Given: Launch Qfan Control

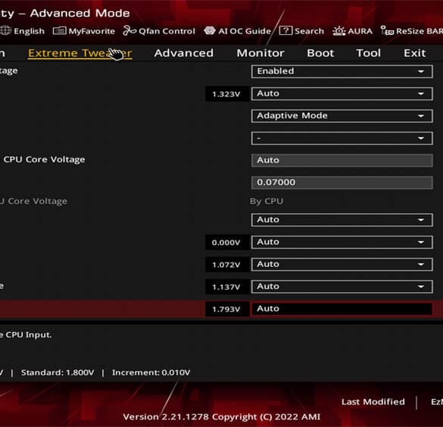Looking at the screenshot, I should tap(167, 31).
